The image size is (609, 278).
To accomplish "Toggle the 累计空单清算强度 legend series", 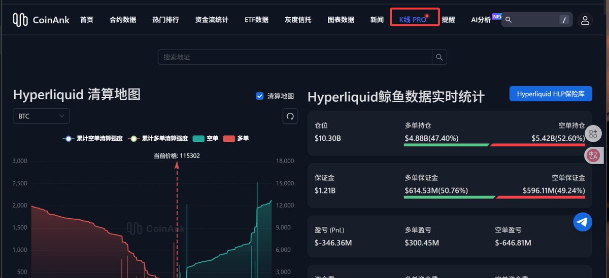I will [x=93, y=138].
